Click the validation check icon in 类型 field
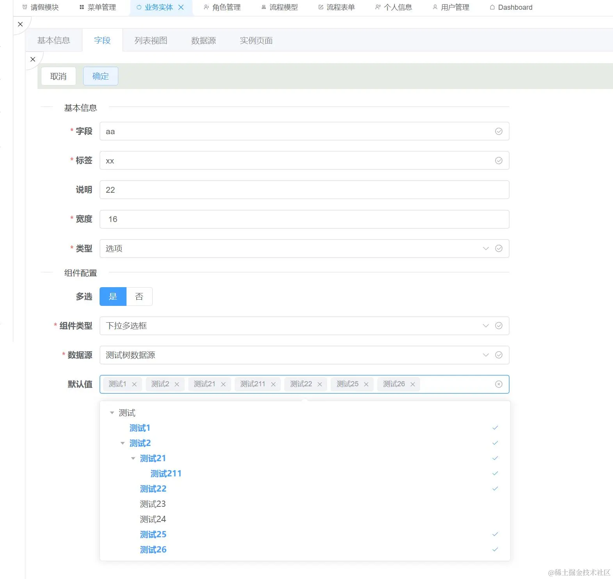This screenshot has height=579, width=613. tap(499, 249)
